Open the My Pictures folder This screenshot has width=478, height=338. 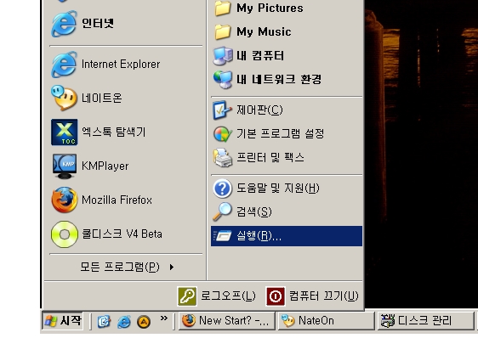coord(287,8)
